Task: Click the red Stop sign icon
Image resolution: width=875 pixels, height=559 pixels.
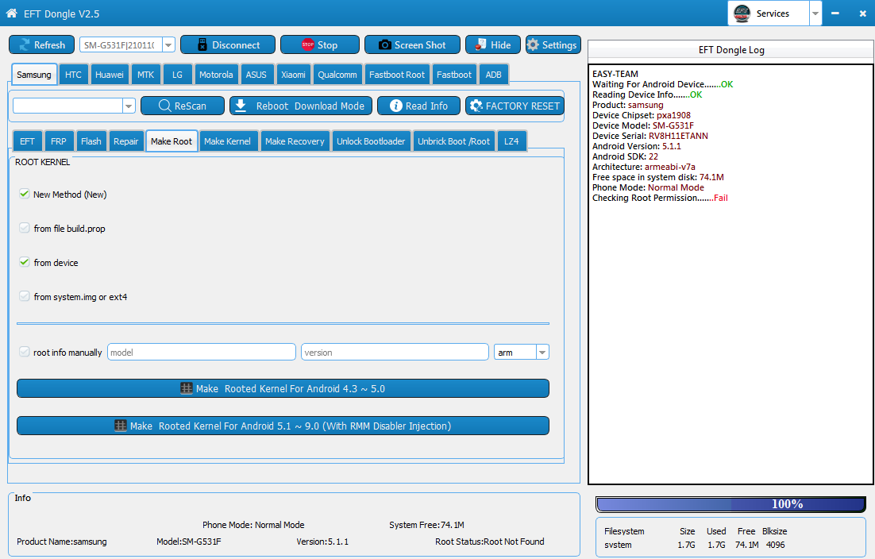Action: (307, 44)
